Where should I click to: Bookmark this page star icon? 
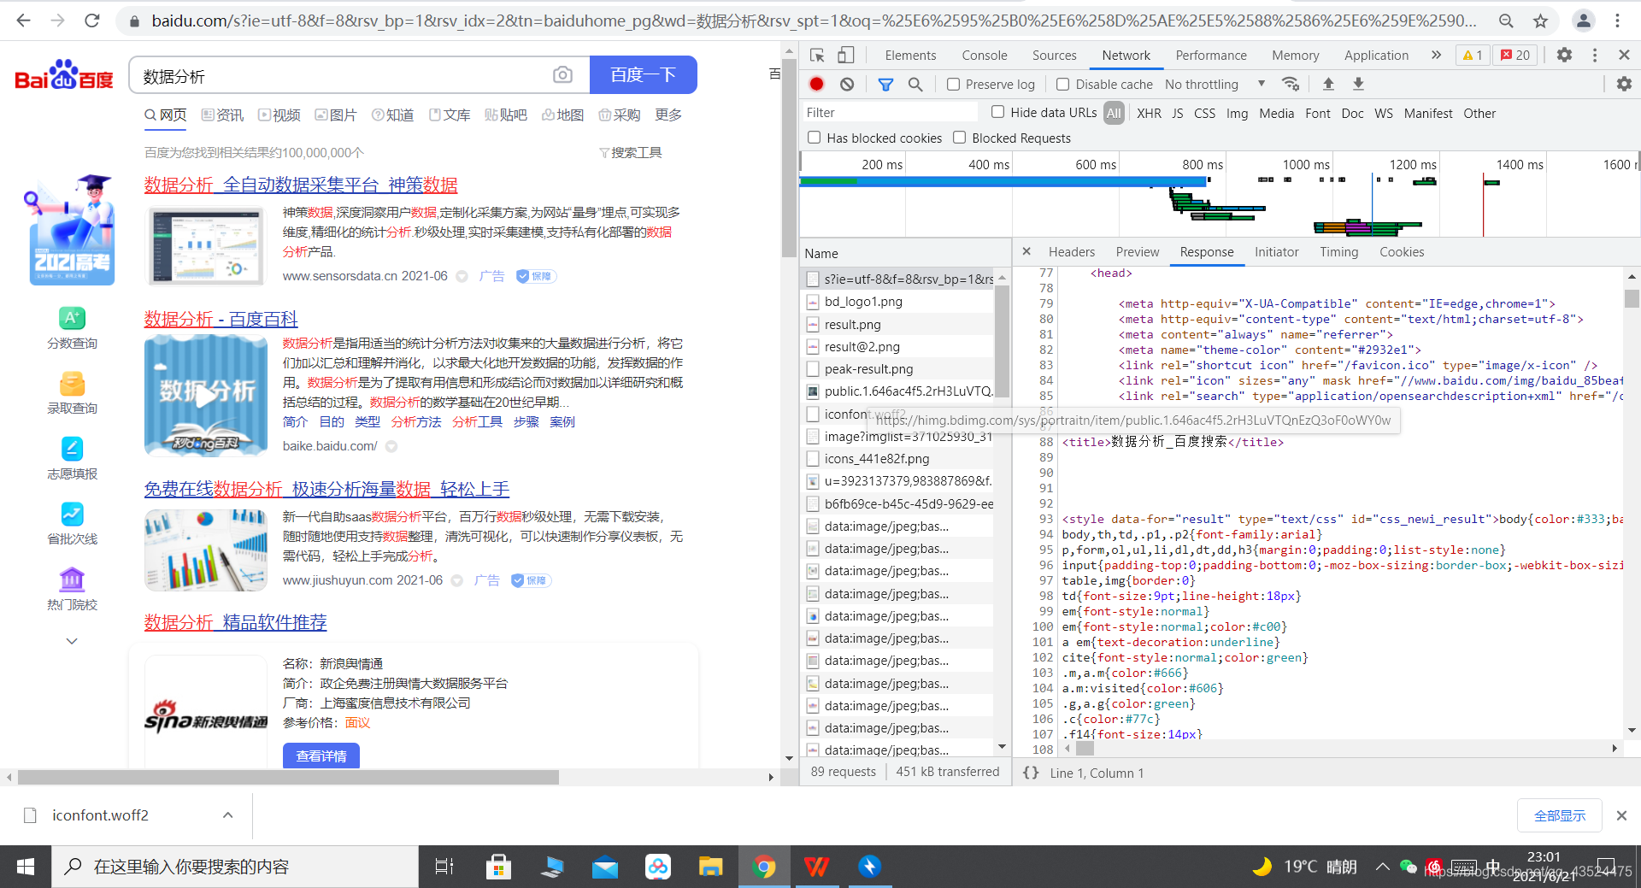pos(1540,21)
